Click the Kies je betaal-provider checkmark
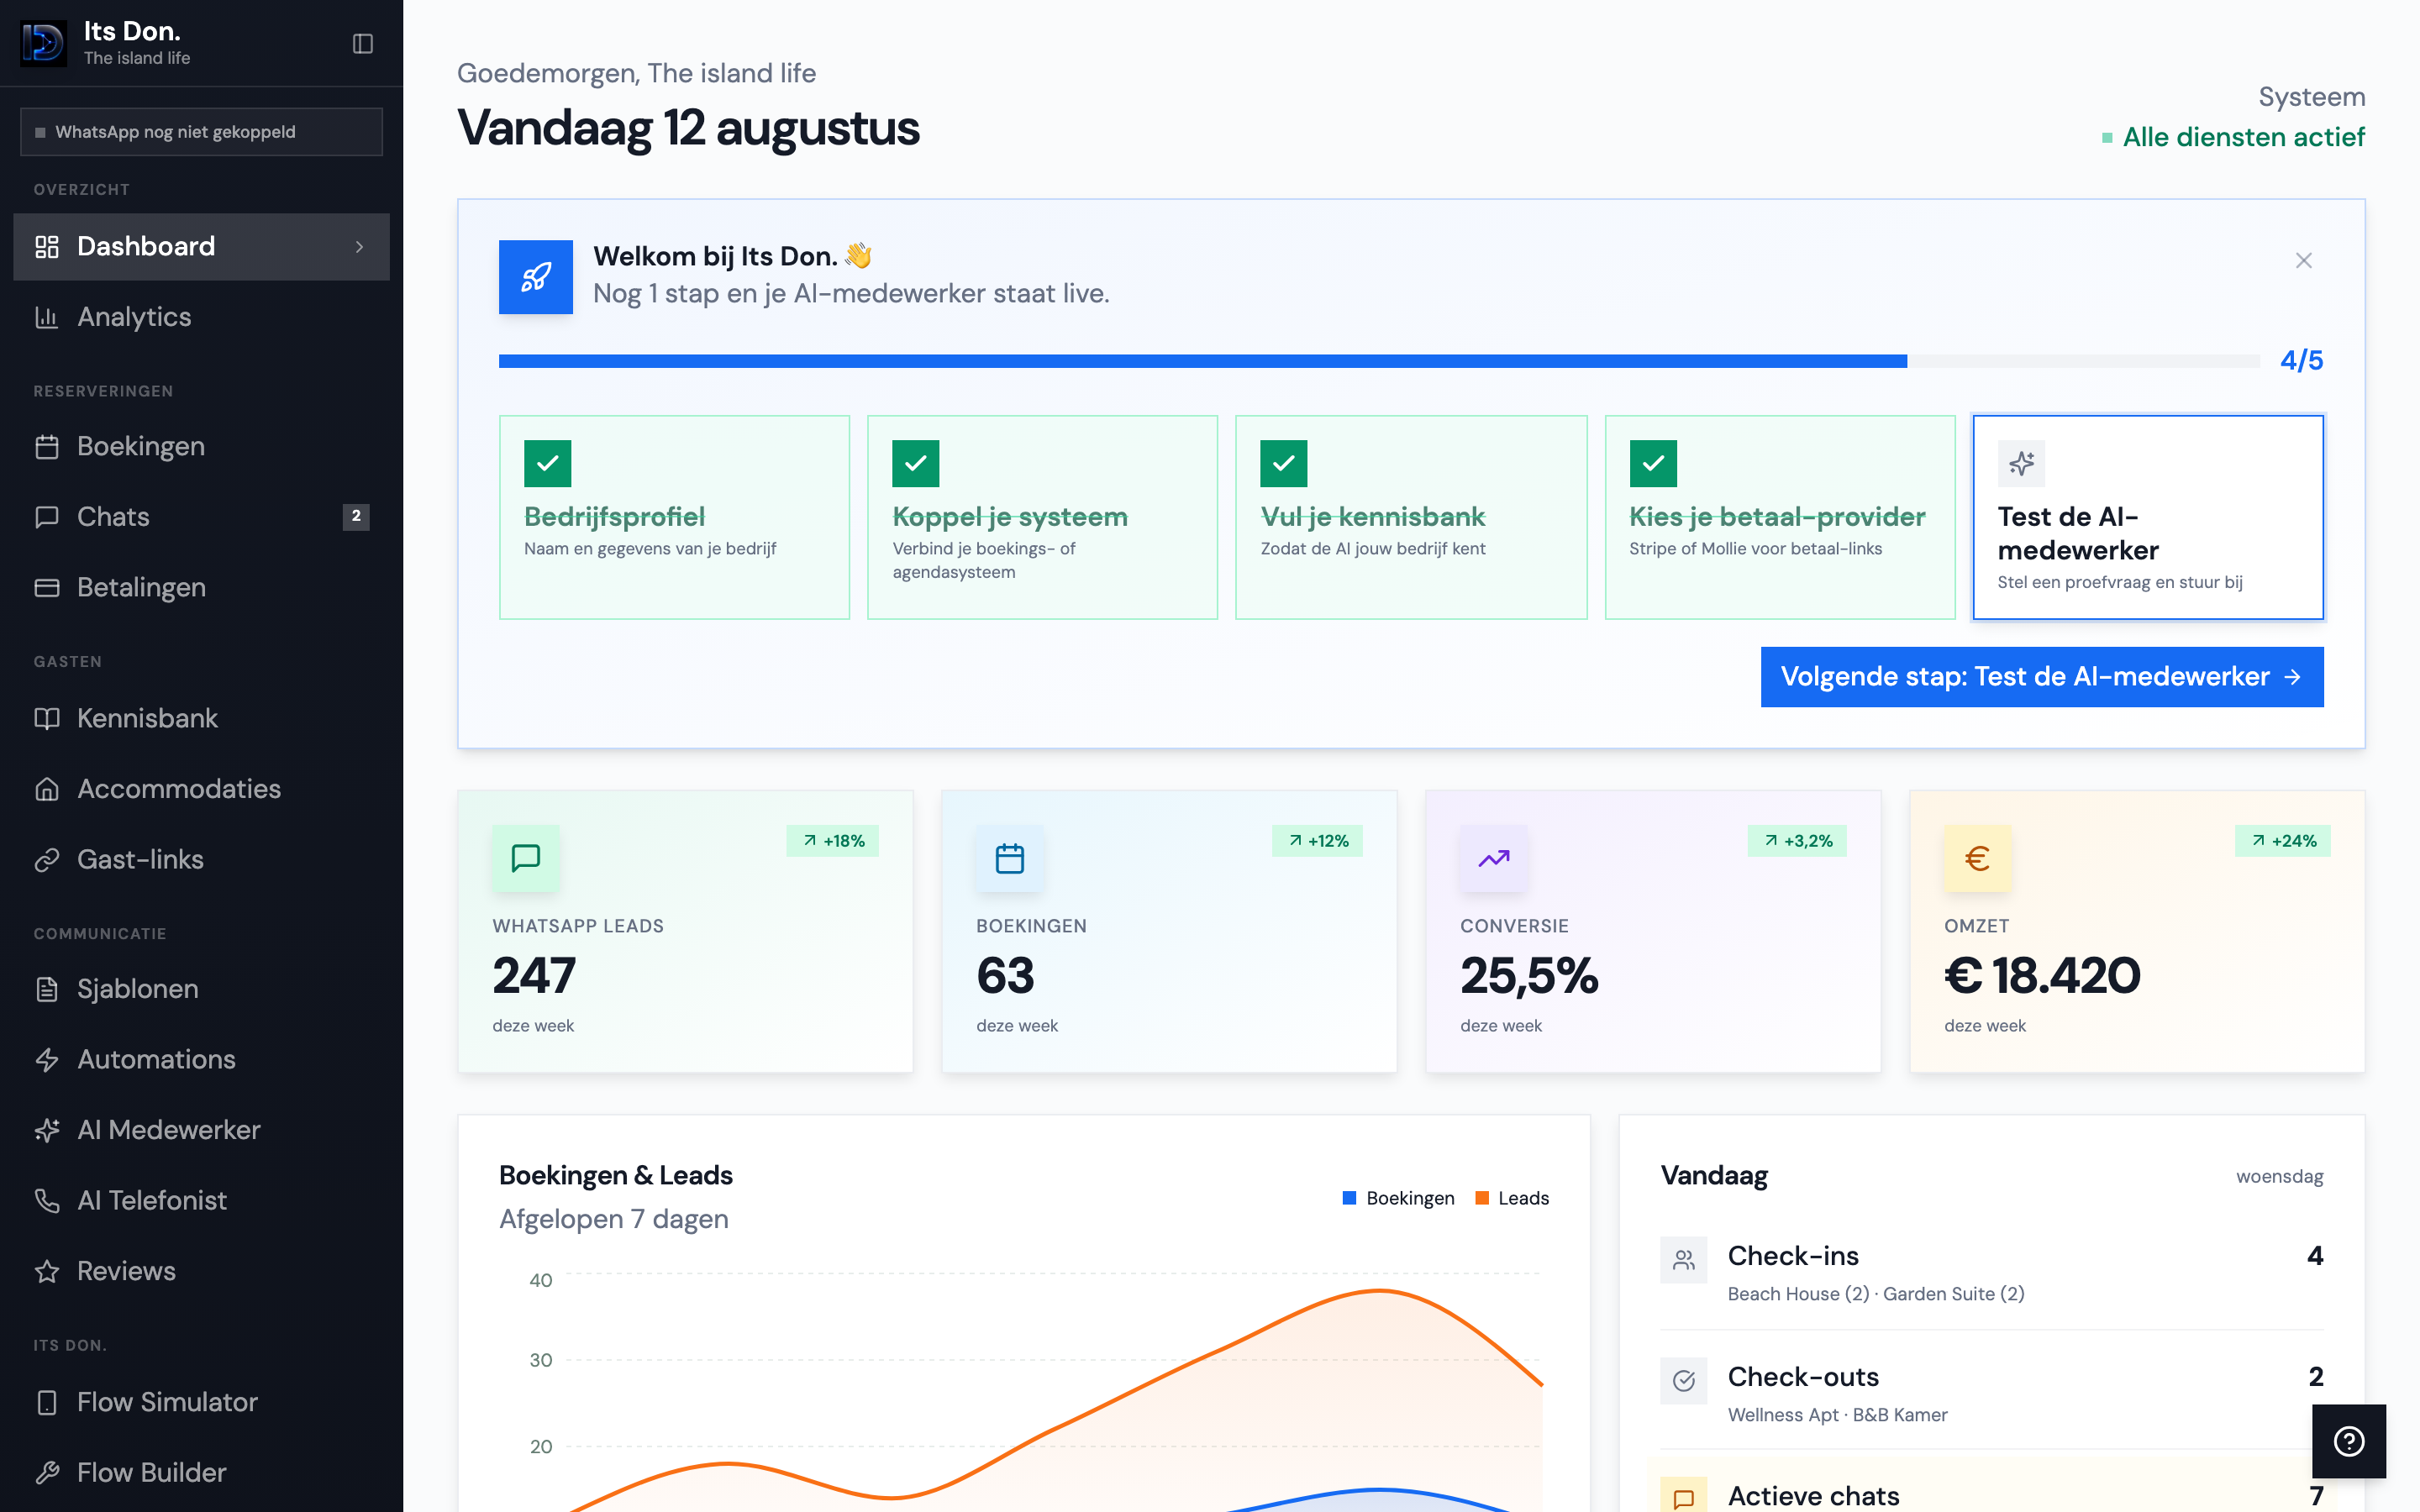Screen dimensions: 2420x1512 pyautogui.click(x=1653, y=463)
